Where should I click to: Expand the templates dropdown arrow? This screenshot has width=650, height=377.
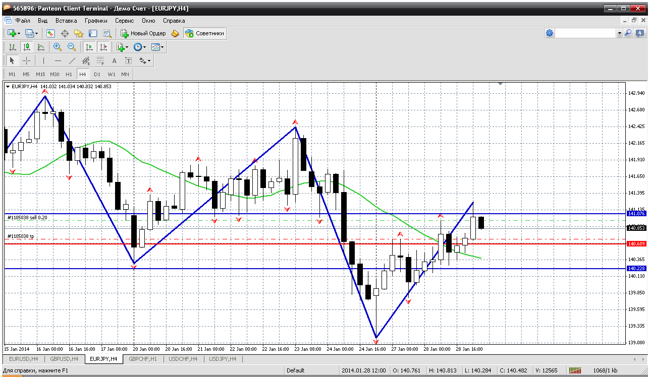point(162,47)
